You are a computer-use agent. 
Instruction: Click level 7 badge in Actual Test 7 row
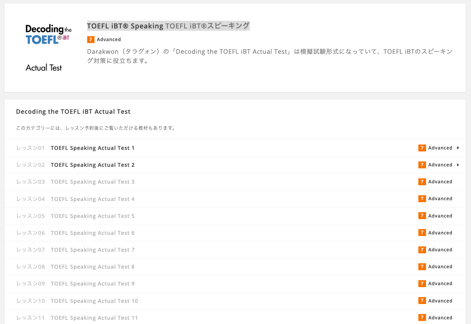422,250
